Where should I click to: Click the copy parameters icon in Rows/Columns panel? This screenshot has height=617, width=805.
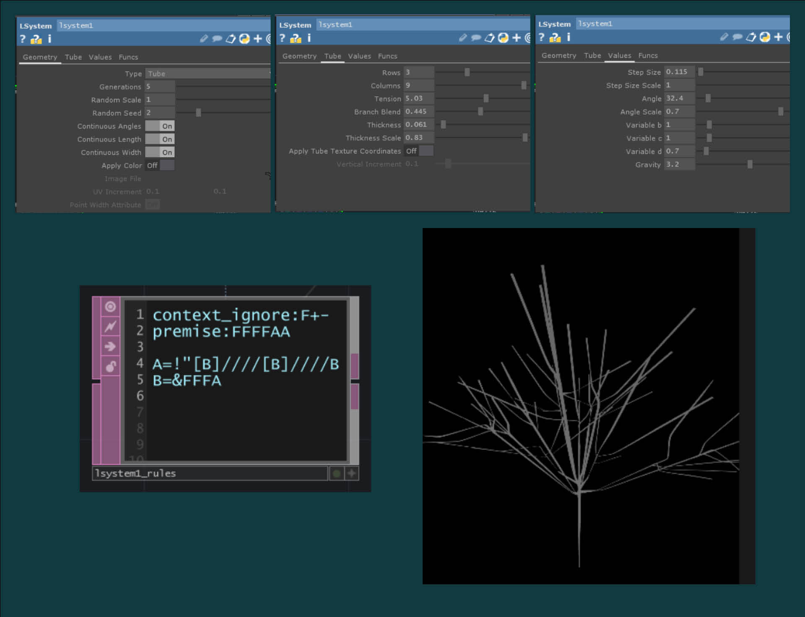click(490, 38)
